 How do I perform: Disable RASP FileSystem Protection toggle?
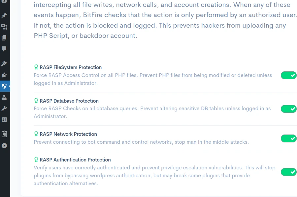click(288, 75)
